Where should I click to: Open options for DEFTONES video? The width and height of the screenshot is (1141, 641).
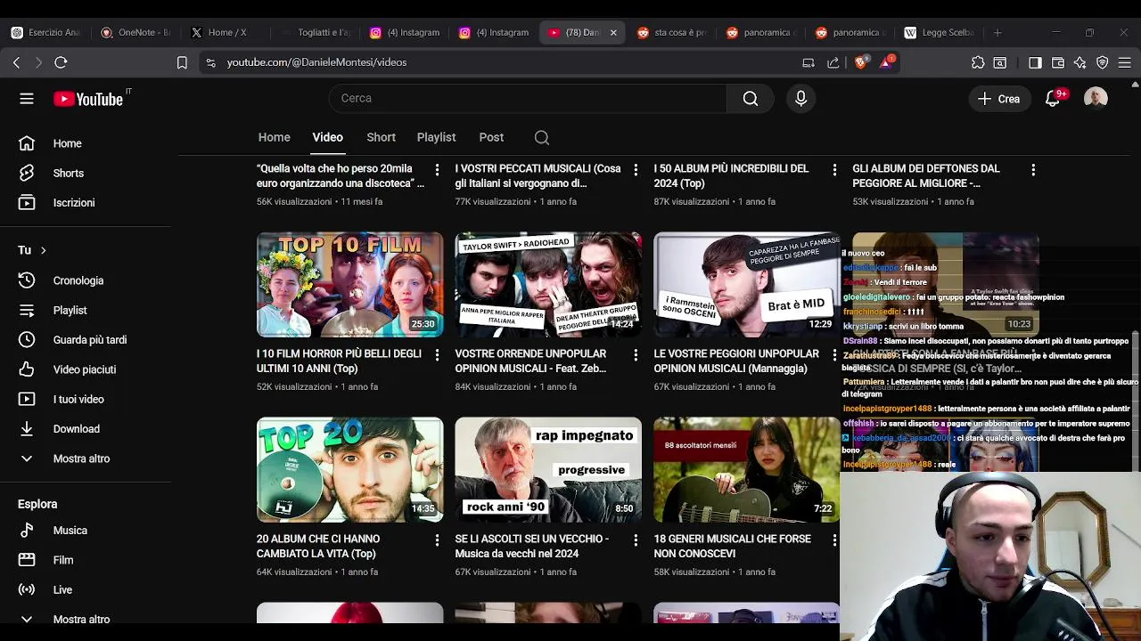(x=1033, y=169)
